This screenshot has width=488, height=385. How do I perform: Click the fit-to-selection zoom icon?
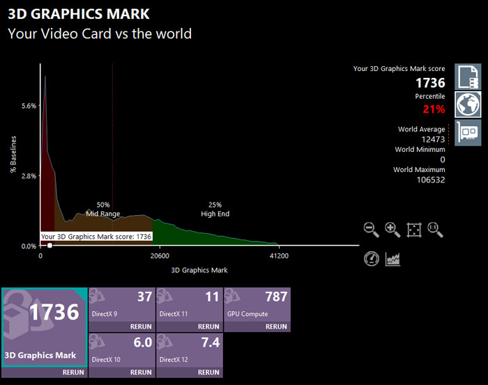414,229
